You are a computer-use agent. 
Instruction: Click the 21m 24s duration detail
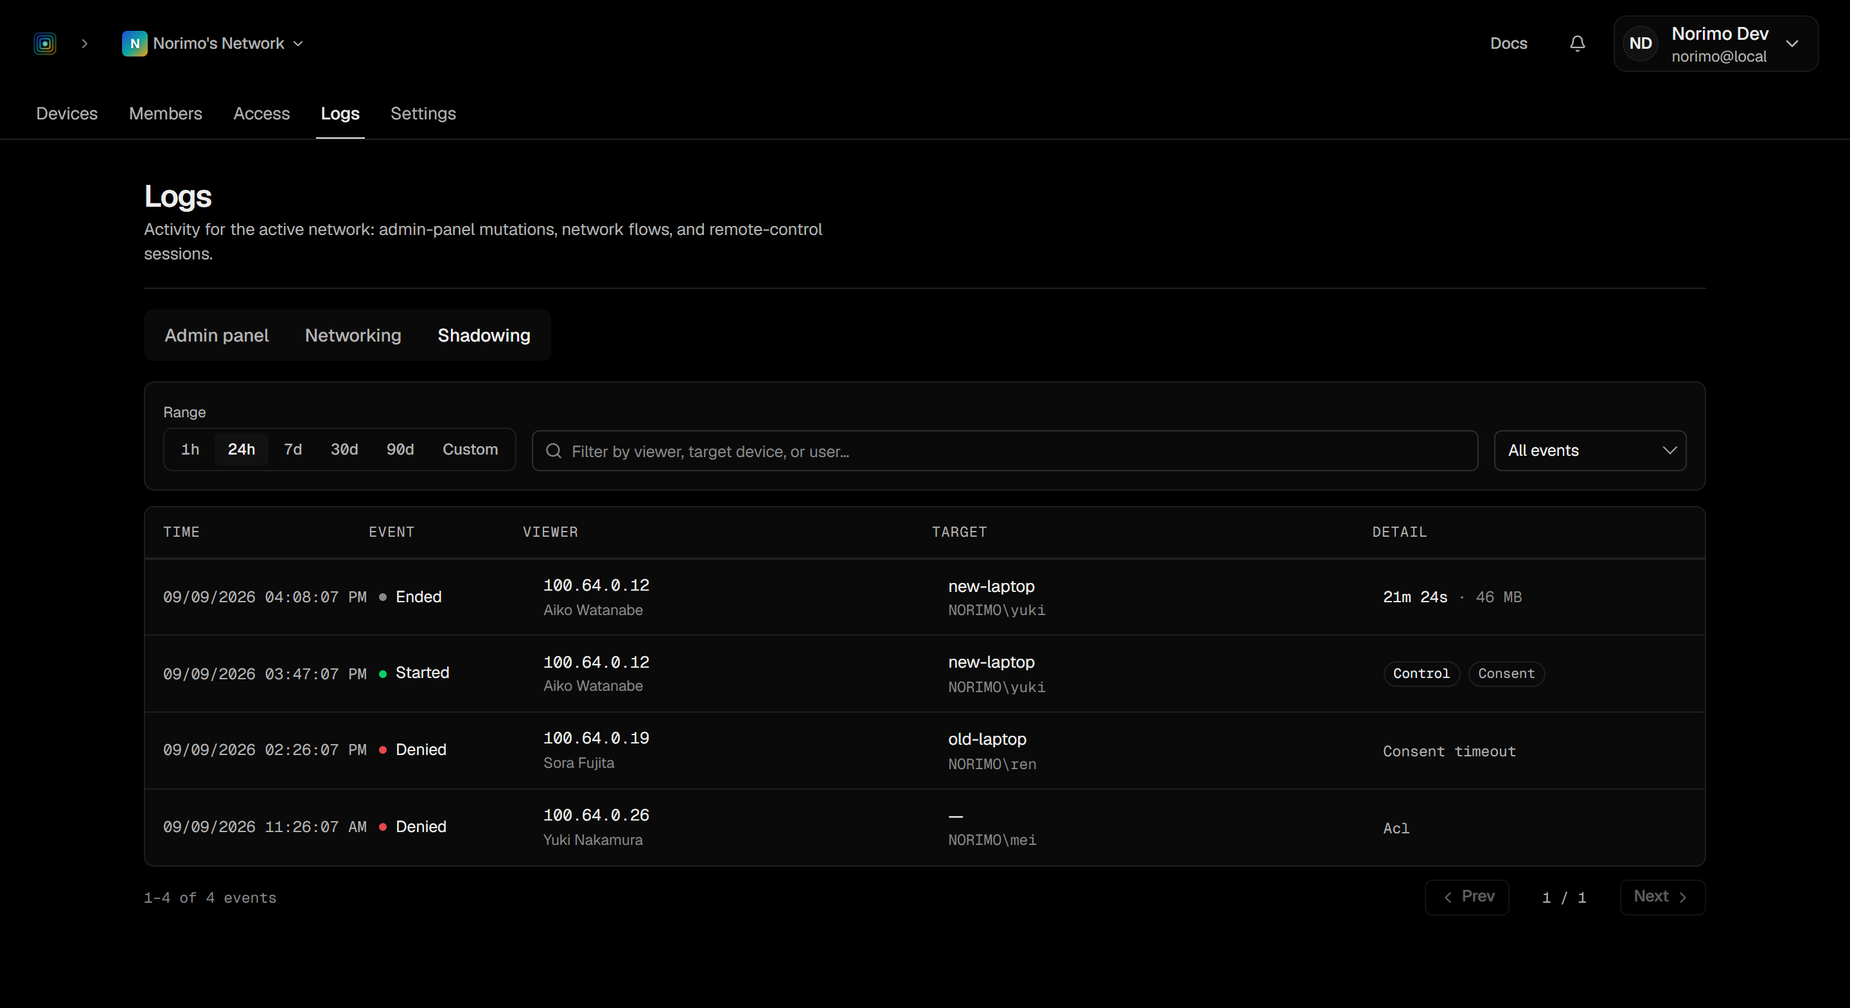coord(1414,596)
